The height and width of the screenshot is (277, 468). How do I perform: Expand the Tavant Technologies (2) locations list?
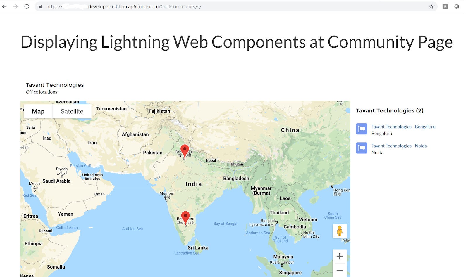pyautogui.click(x=390, y=110)
